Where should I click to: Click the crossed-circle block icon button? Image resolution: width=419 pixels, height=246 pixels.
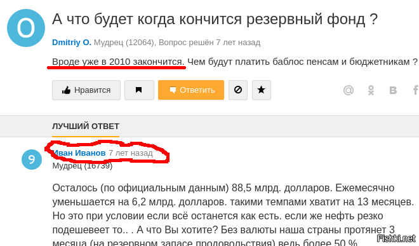pyautogui.click(x=238, y=90)
